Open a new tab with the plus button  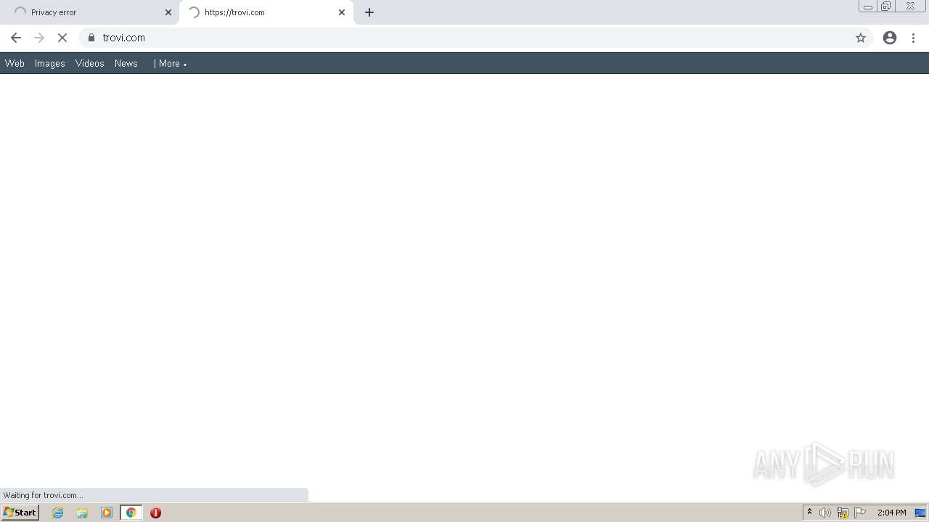click(x=369, y=12)
